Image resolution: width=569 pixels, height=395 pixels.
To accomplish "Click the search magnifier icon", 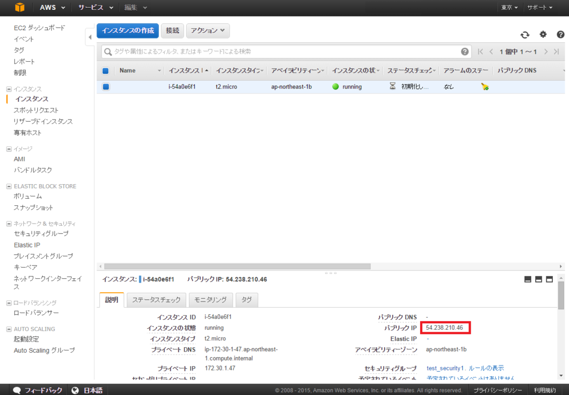I will 108,52.
